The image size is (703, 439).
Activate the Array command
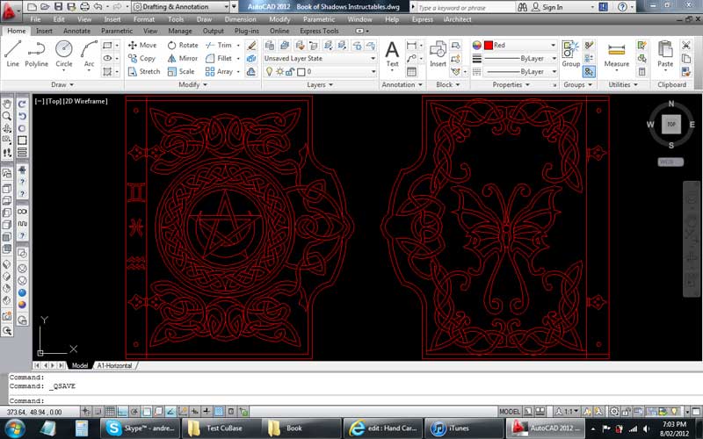219,71
